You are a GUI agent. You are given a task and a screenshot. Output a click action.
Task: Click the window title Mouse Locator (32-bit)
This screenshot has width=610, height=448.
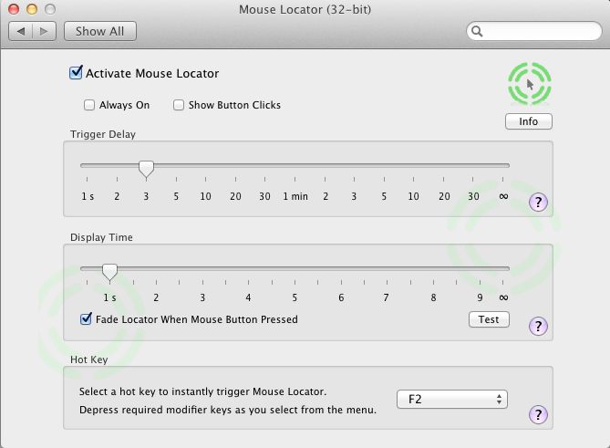[x=305, y=9]
